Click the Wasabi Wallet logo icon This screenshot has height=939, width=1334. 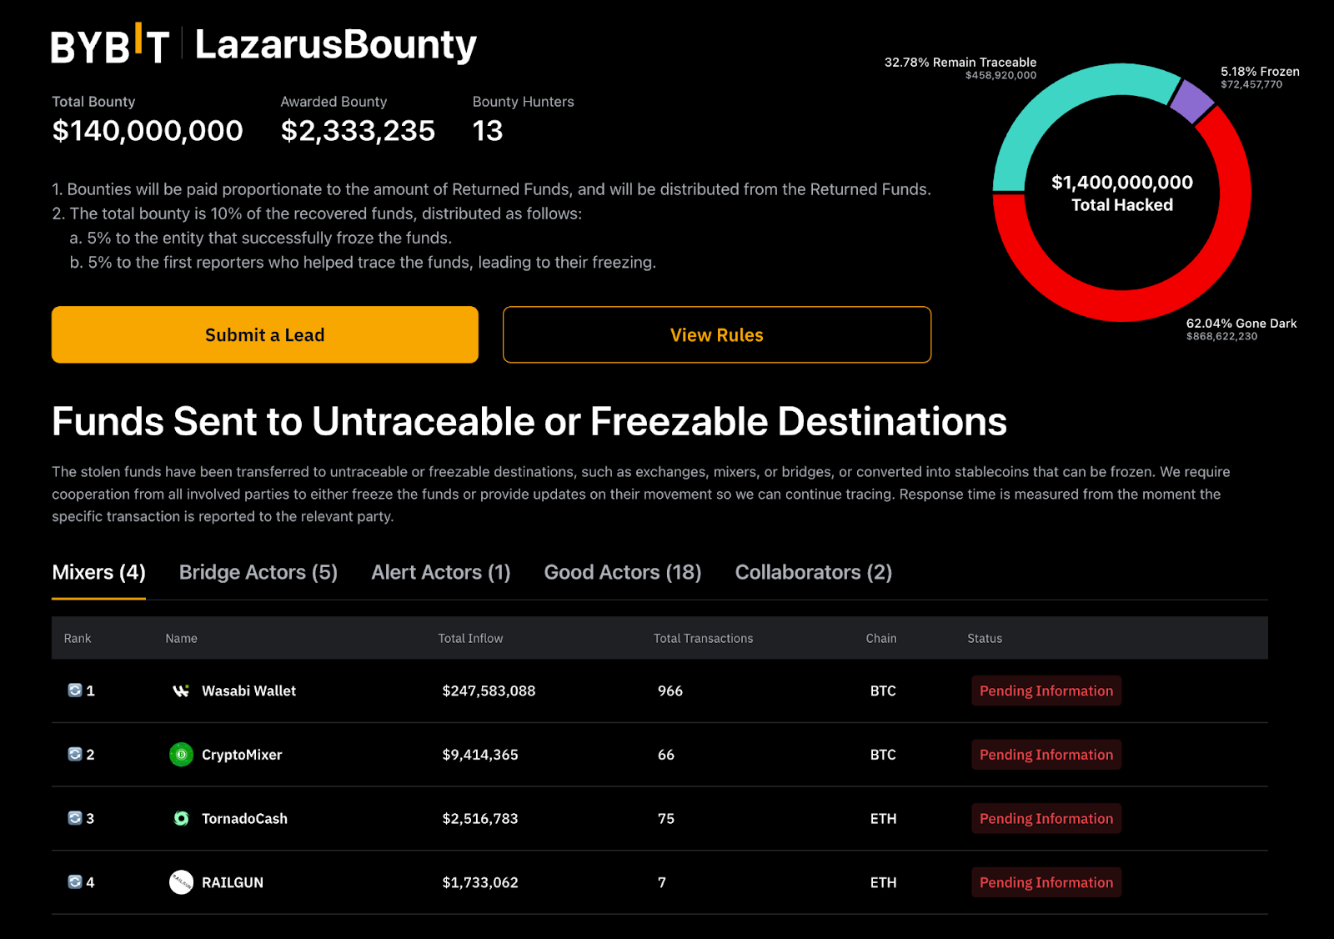pos(181,690)
